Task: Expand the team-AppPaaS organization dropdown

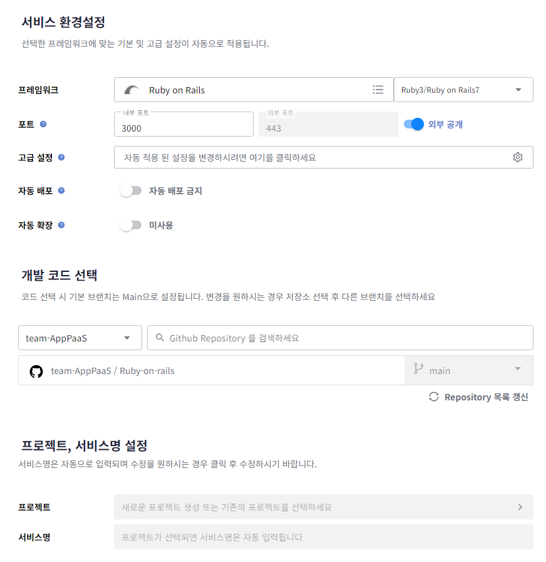Action: (x=80, y=338)
